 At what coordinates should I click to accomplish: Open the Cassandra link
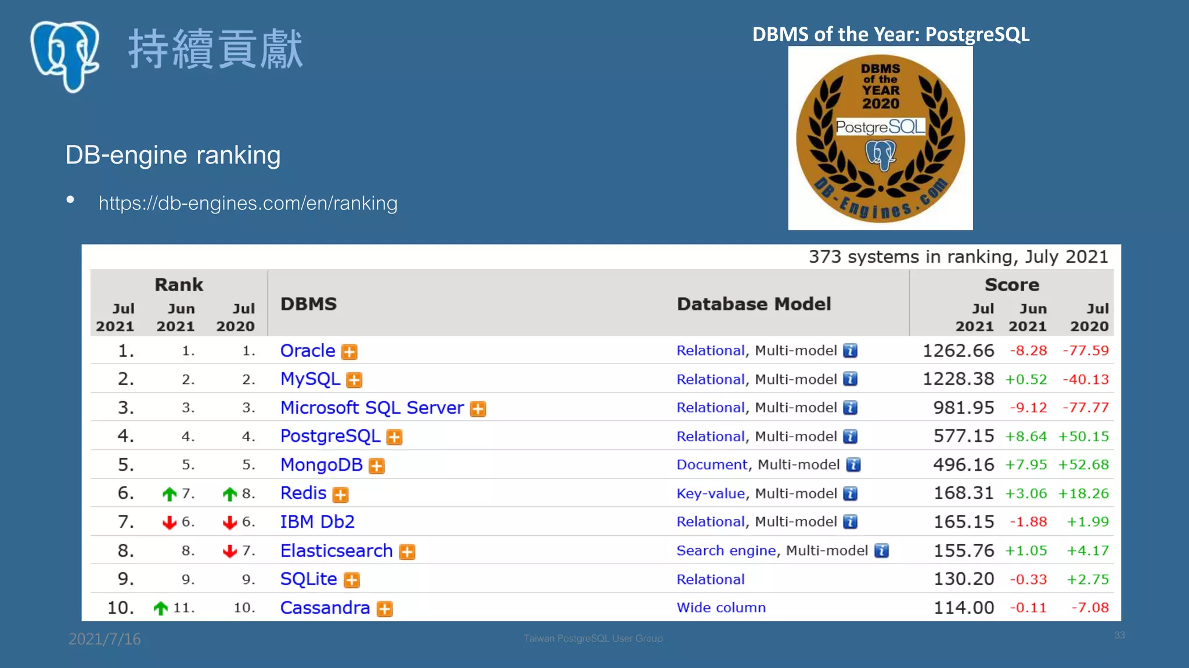(x=325, y=607)
